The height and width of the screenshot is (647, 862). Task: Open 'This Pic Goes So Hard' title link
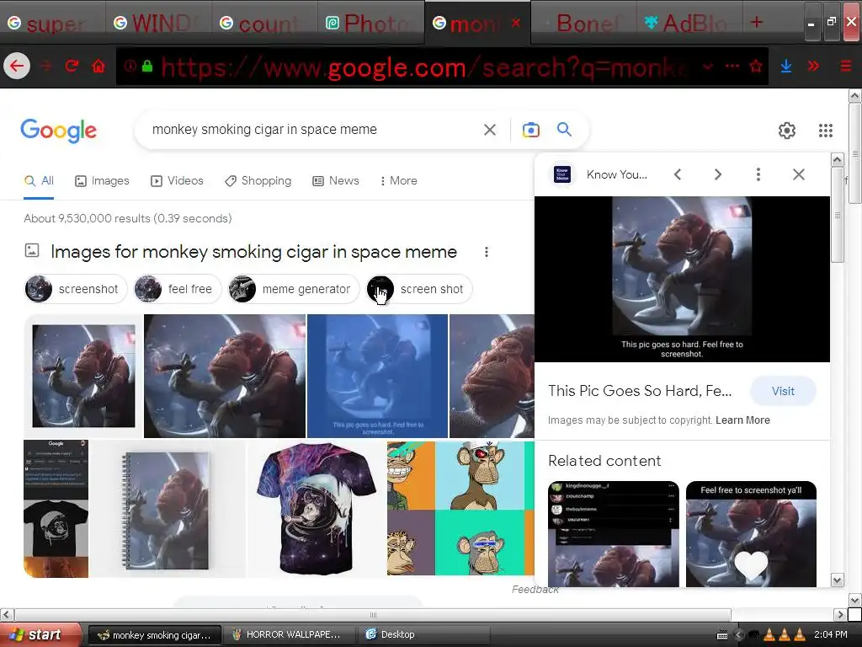pos(640,391)
